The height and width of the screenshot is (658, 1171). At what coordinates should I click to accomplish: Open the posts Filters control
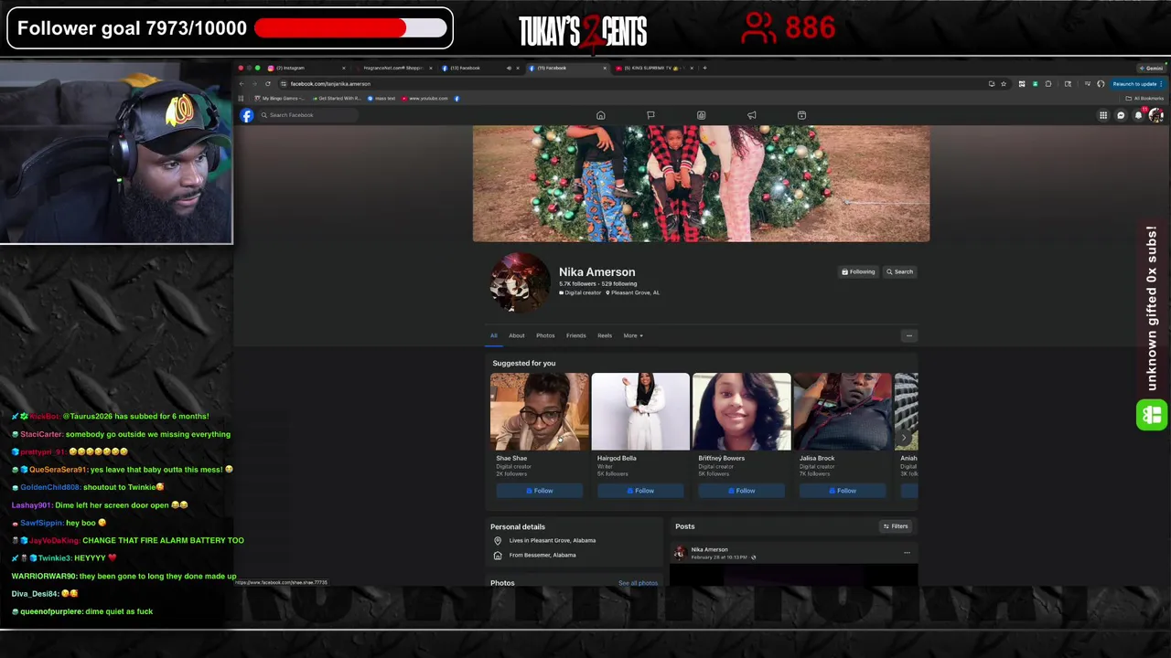(896, 526)
